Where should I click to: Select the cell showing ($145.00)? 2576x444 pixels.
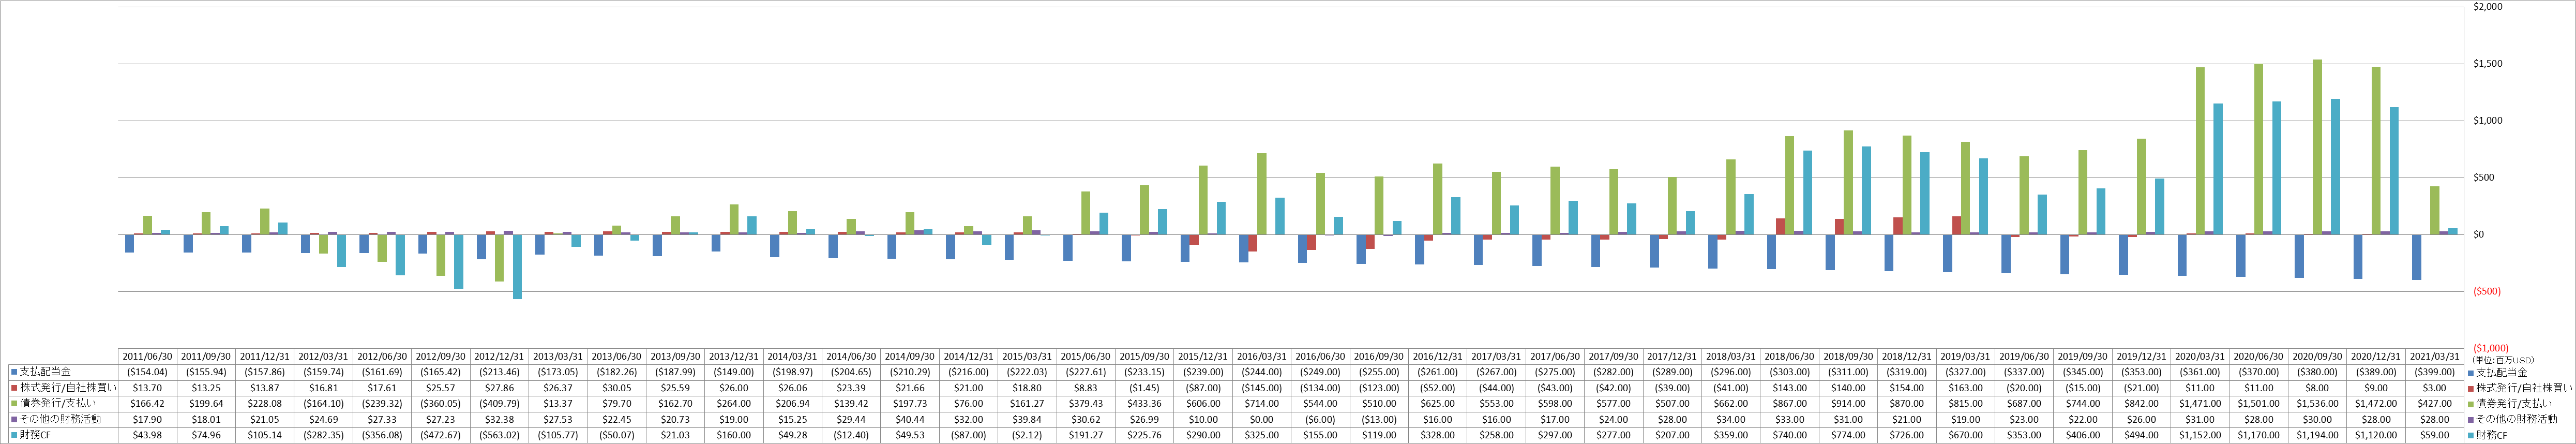point(1262,388)
